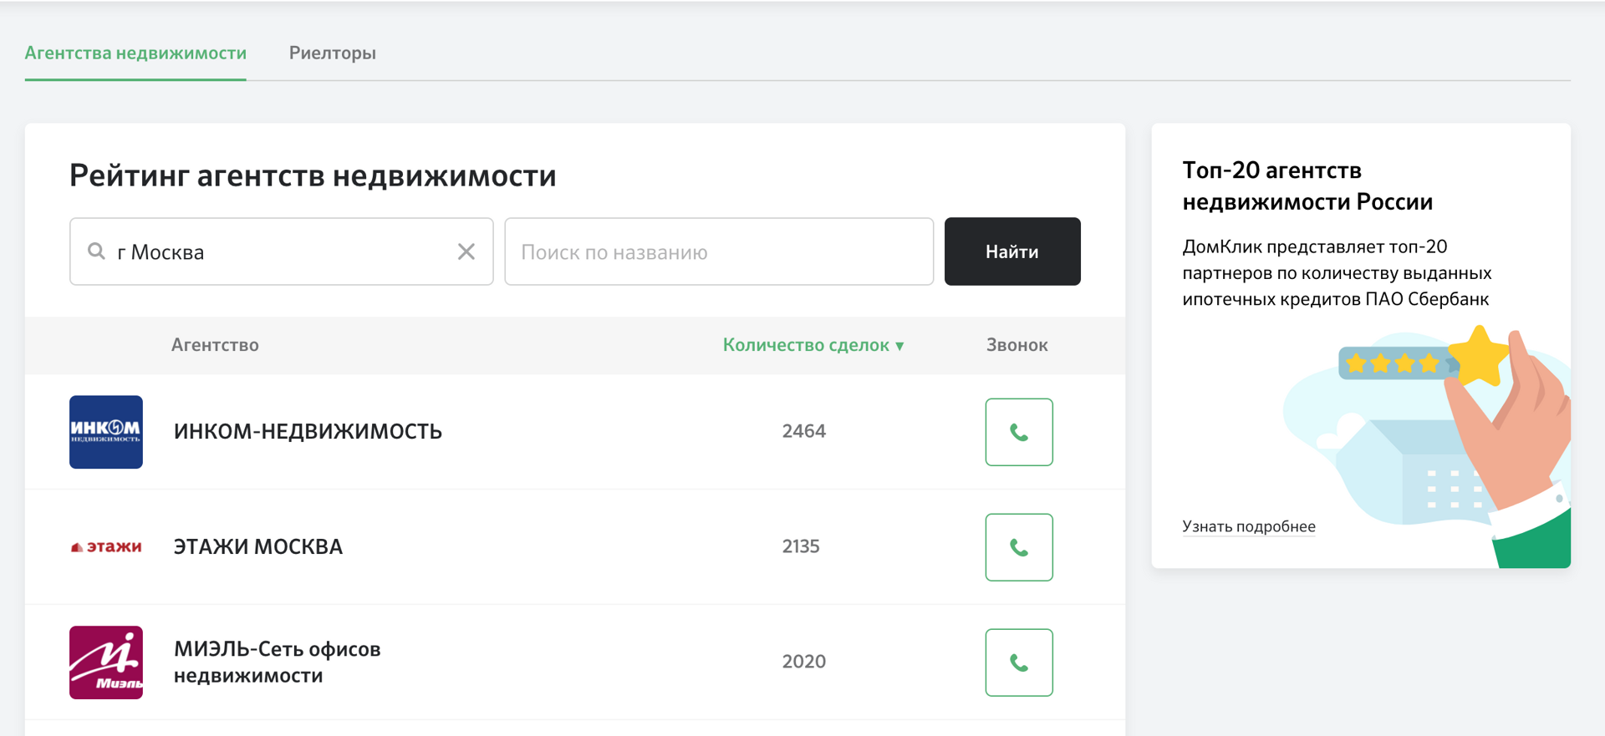Select the deal count 2020
1605x736 pixels.
click(804, 662)
